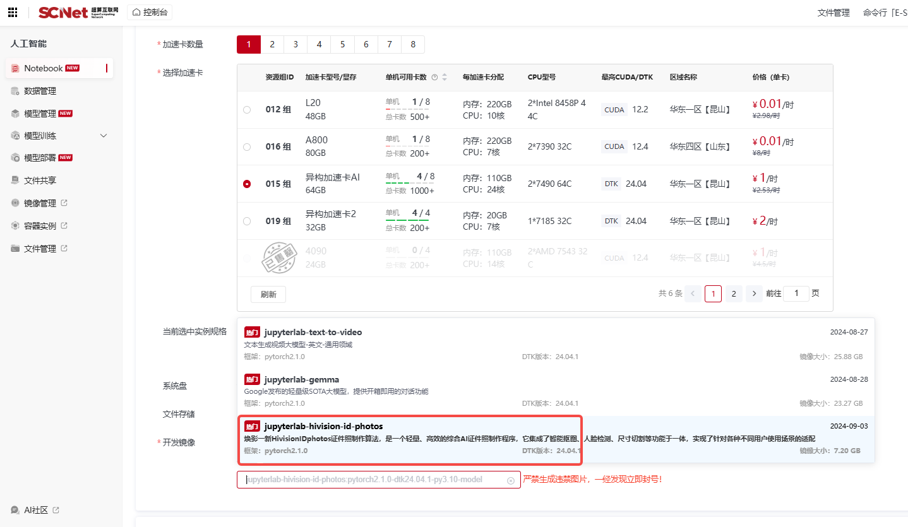Screen dimensions: 908x527
Task: Click the 前往 page number input field
Action: pos(796,293)
